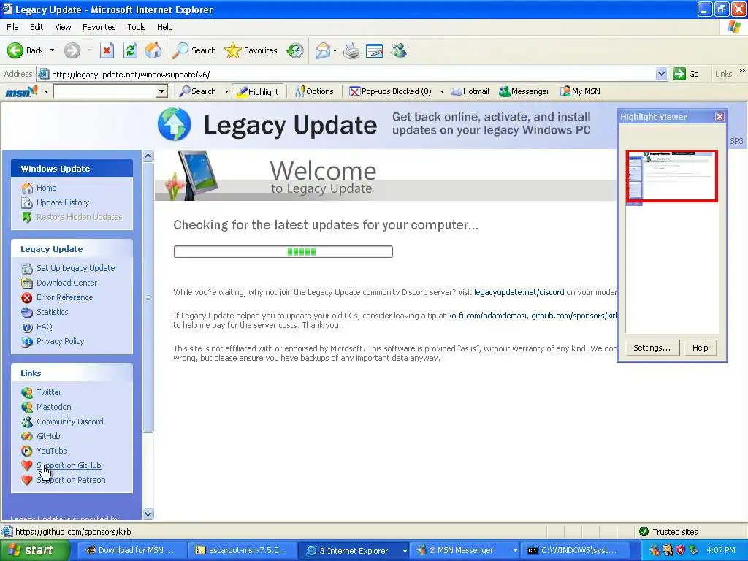Open Favorites star in IE toolbar

point(233,50)
